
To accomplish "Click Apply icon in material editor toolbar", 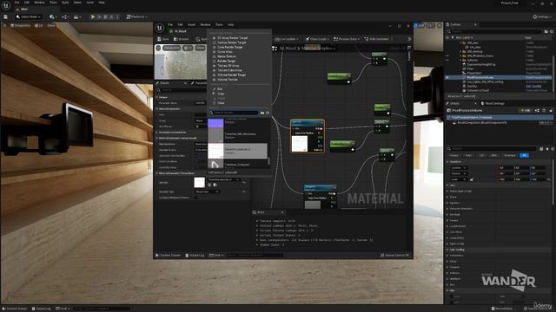I will pyautogui.click(x=198, y=39).
